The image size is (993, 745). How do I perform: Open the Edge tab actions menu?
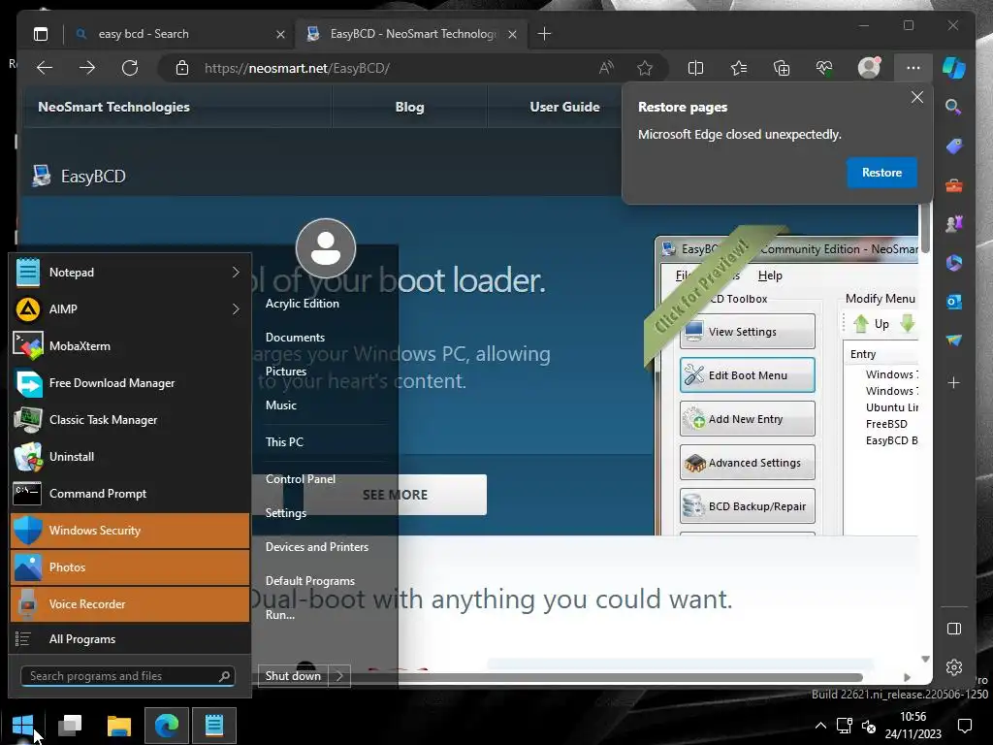pyautogui.click(x=41, y=34)
